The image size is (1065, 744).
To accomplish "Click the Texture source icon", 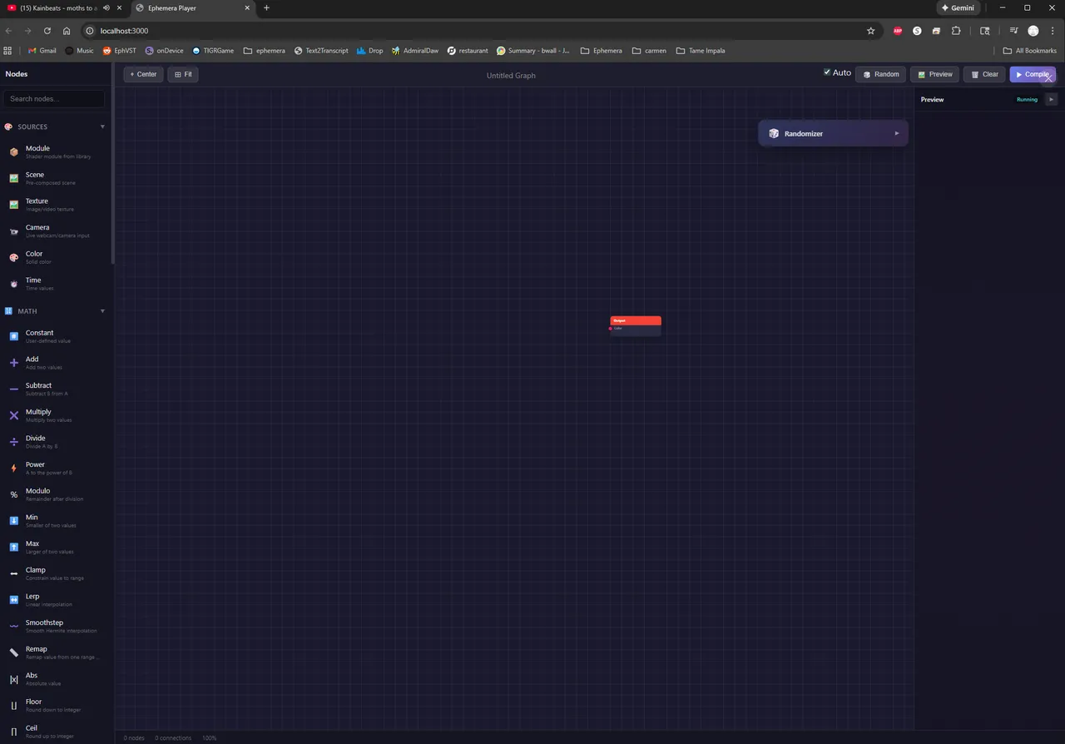I will click(x=14, y=204).
